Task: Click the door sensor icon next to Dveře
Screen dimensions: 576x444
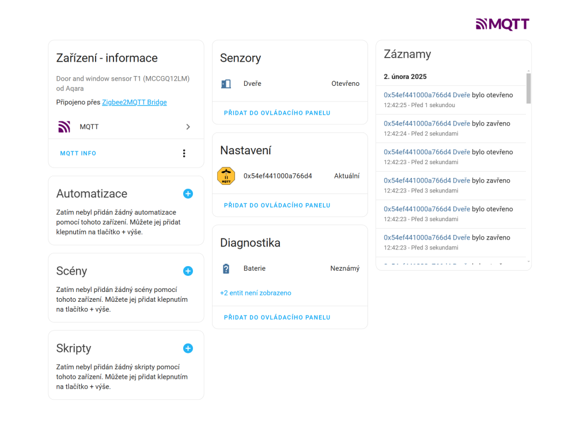Action: [x=226, y=84]
